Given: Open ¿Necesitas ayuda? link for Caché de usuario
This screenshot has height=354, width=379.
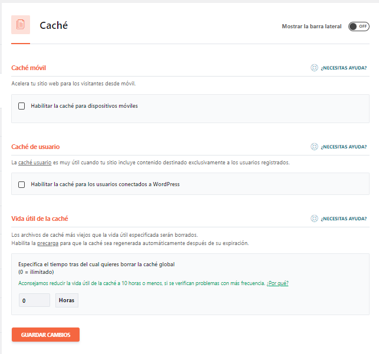Looking at the screenshot, I should (344, 147).
